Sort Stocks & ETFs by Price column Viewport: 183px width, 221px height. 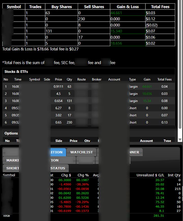[58, 79]
